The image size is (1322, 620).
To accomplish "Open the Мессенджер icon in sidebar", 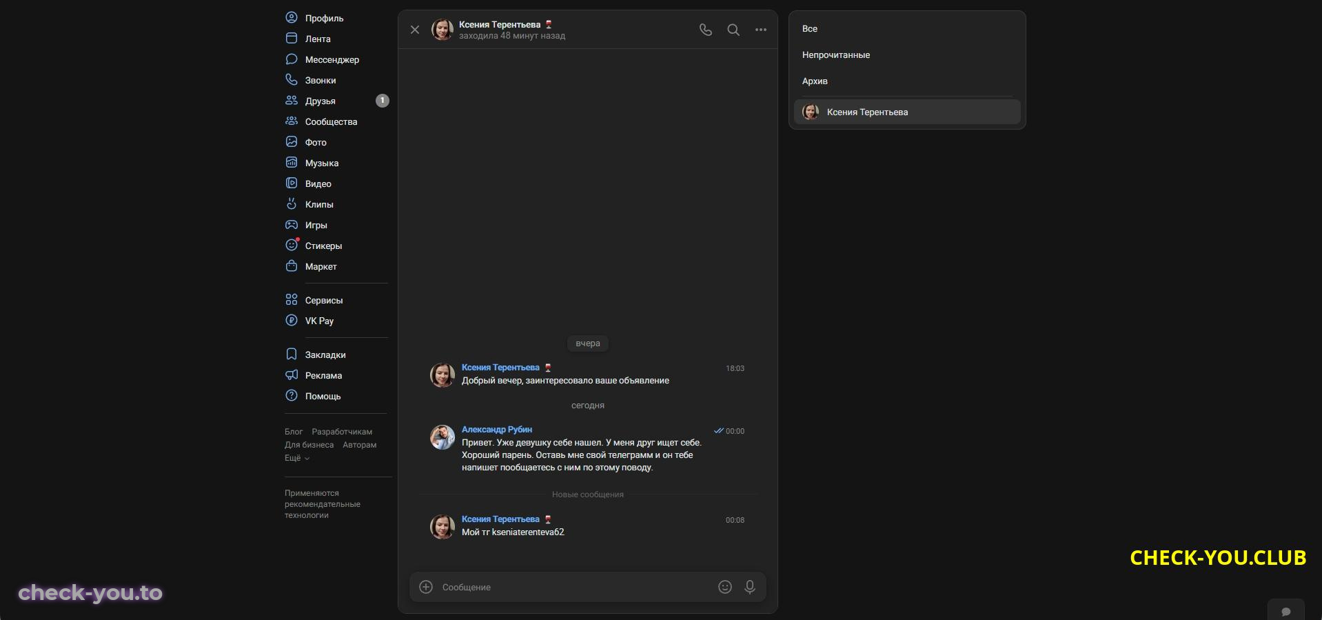I will click(292, 59).
